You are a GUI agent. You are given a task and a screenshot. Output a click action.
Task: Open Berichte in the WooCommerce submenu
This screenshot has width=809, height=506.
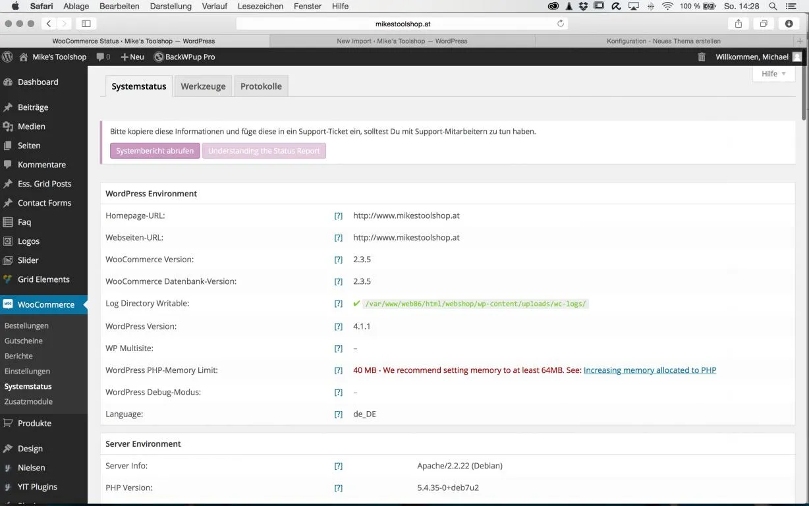coord(18,356)
